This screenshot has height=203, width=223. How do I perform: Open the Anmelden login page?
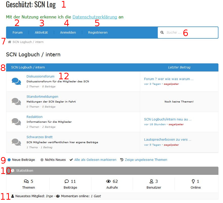pyautogui.click(x=68, y=33)
